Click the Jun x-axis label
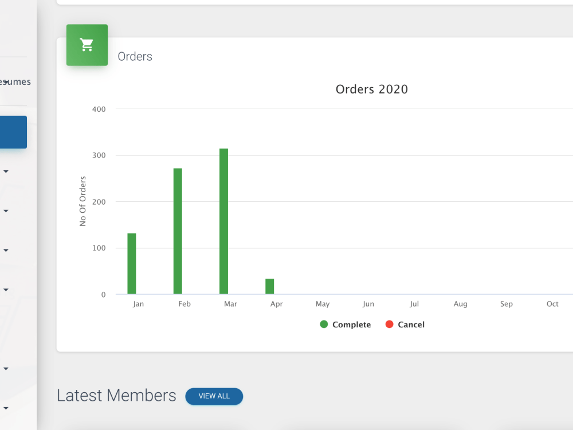573x430 pixels. point(368,304)
